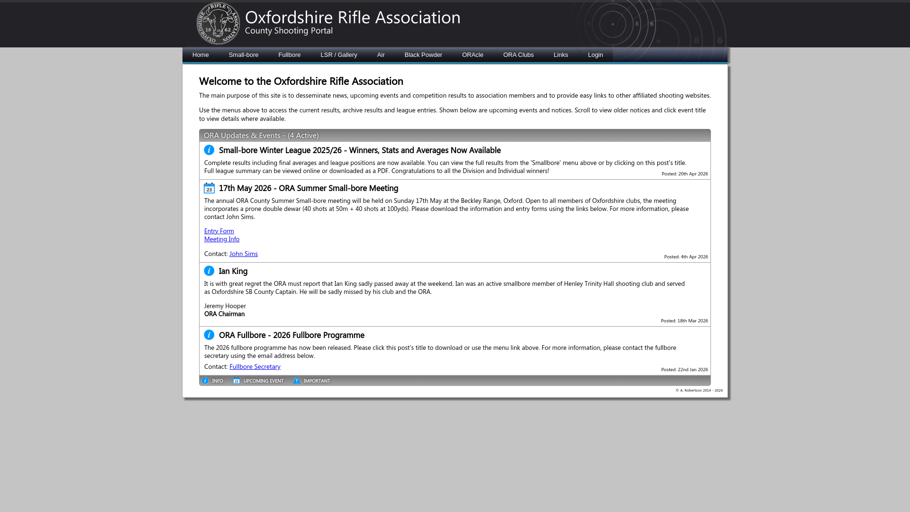
Task: Open the Small-bore menu
Action: [244, 55]
